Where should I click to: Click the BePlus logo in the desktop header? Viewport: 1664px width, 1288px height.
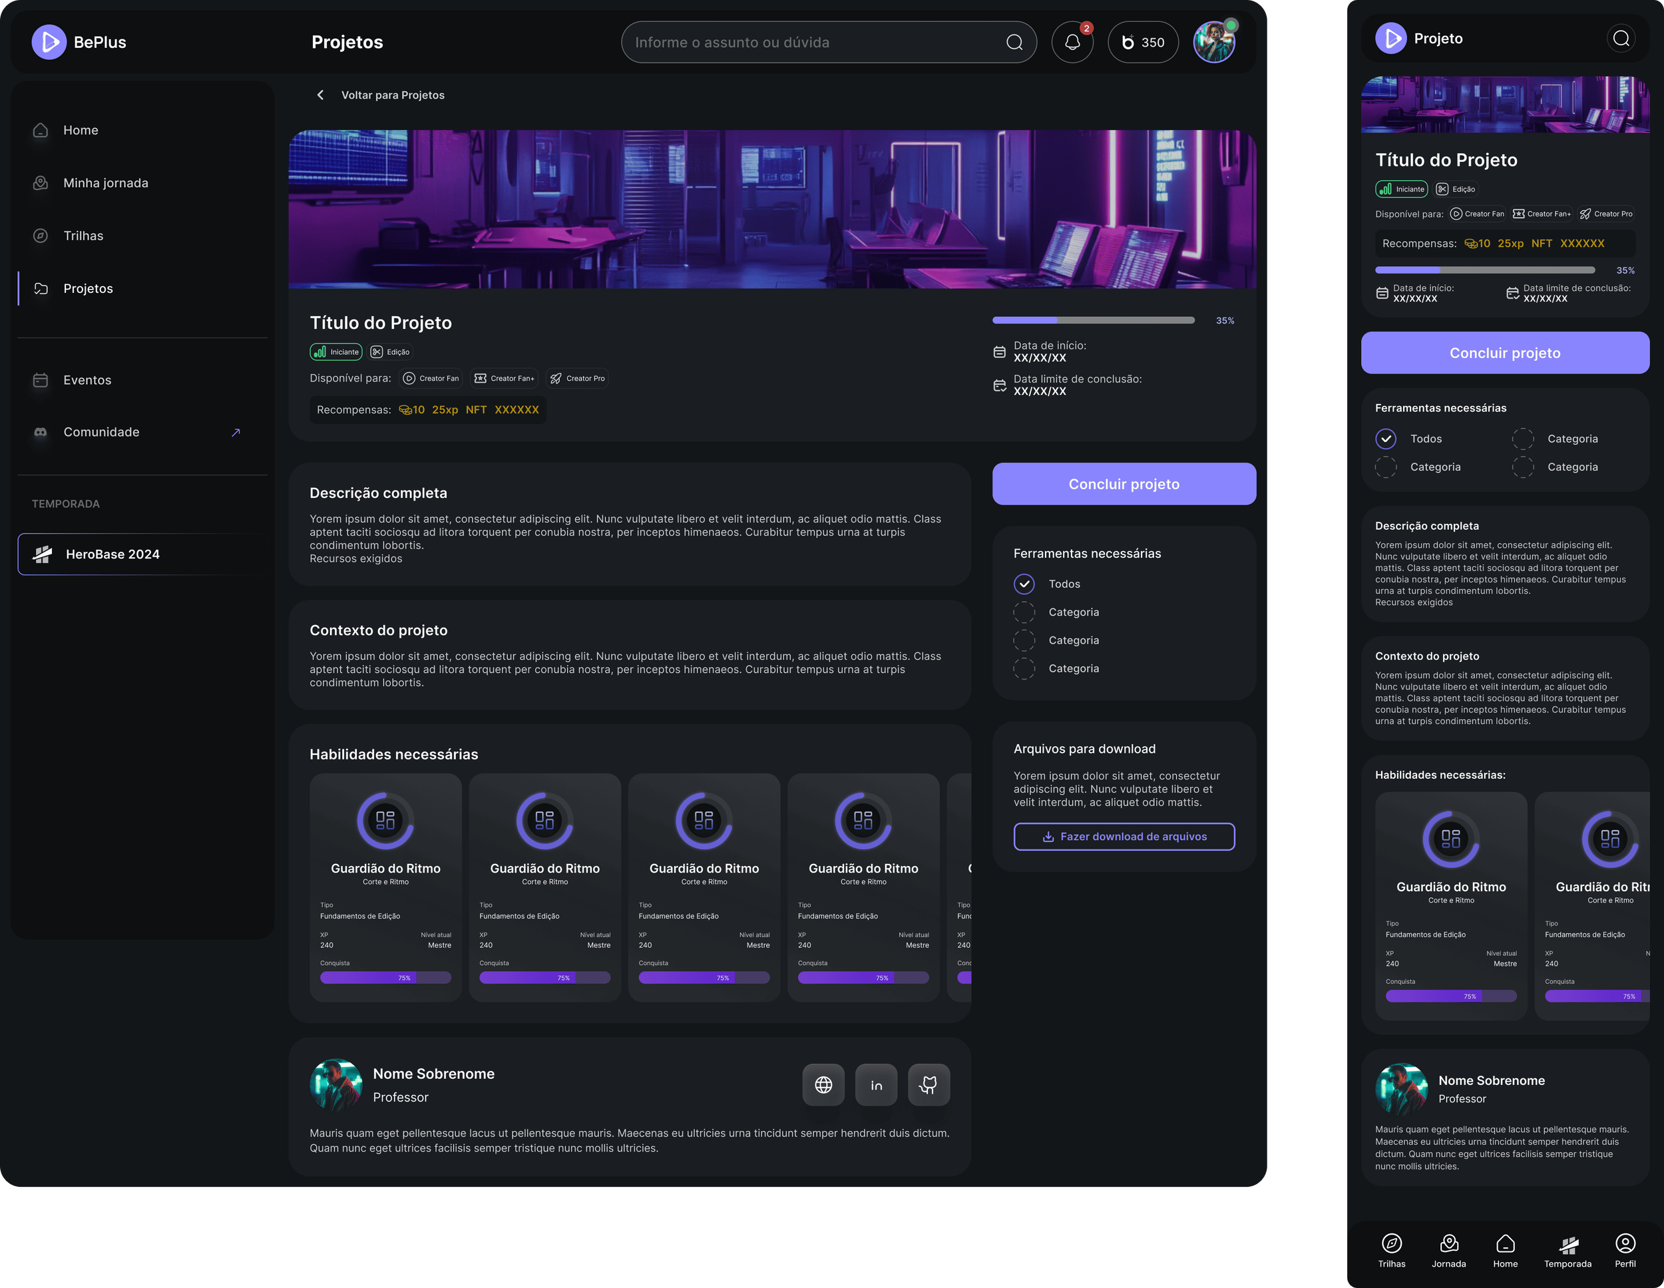(79, 43)
